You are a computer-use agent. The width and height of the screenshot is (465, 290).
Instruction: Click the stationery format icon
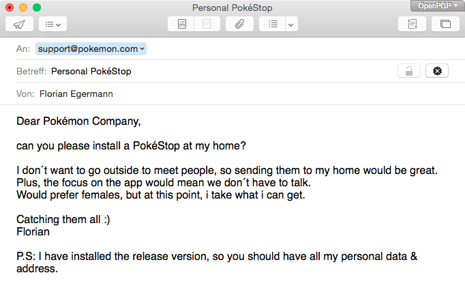(x=181, y=24)
